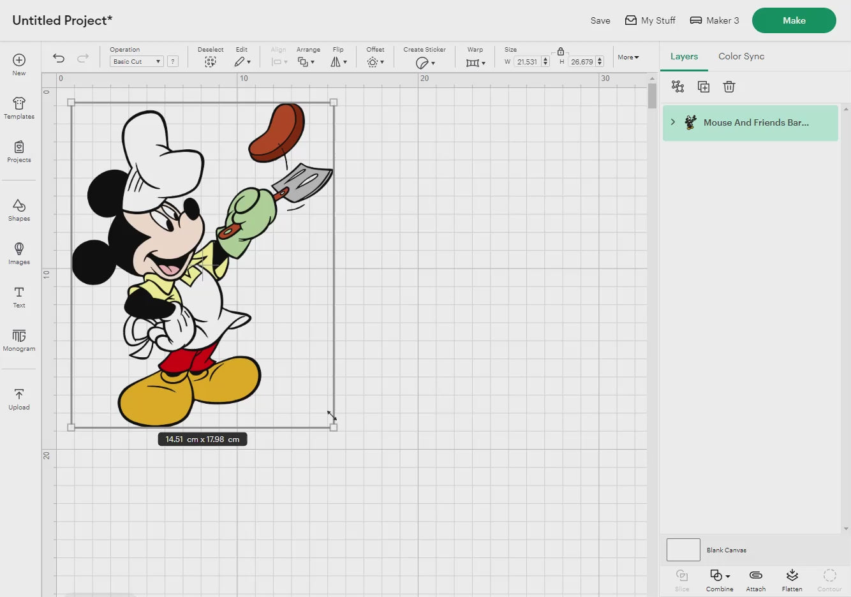
Task: Open the Operation Basic Cut dropdown
Action: coord(137,61)
